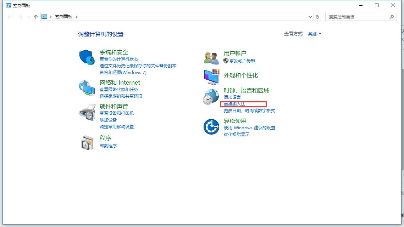Maximize the 控制面板 window

[377, 5]
